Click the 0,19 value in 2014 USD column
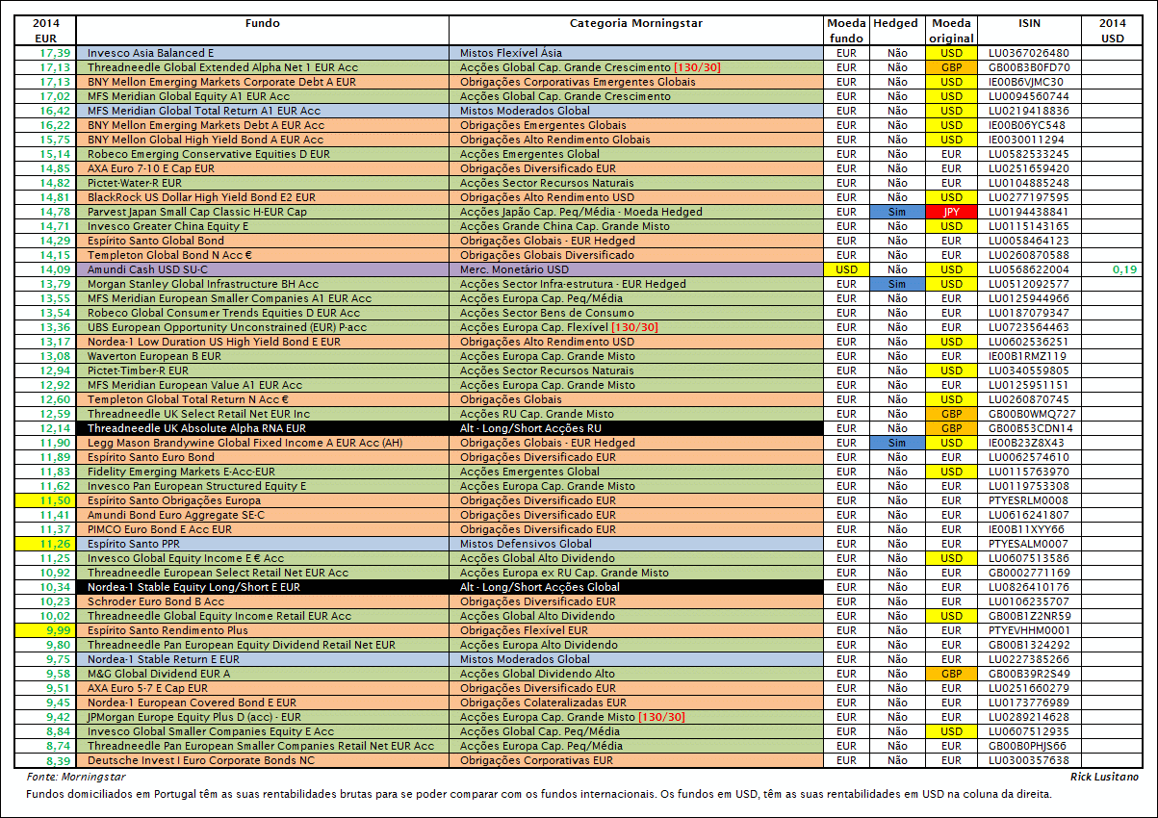Screen dimensions: 1158x818 1113,269
